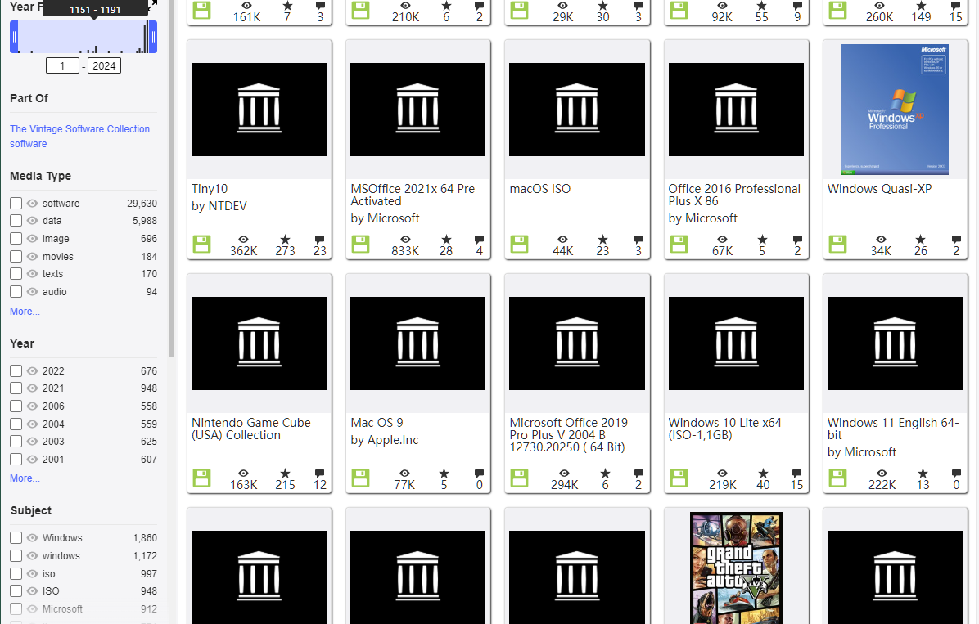Click the floppy disk icon on Tiny10 card
This screenshot has width=979, height=624.
201,244
